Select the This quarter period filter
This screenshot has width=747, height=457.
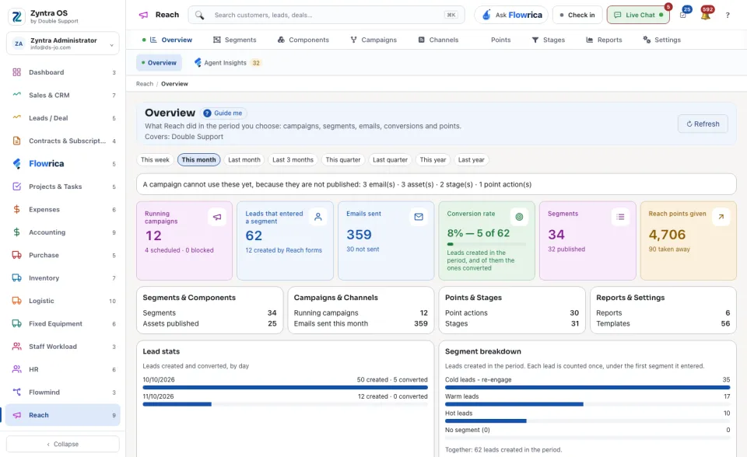343,160
